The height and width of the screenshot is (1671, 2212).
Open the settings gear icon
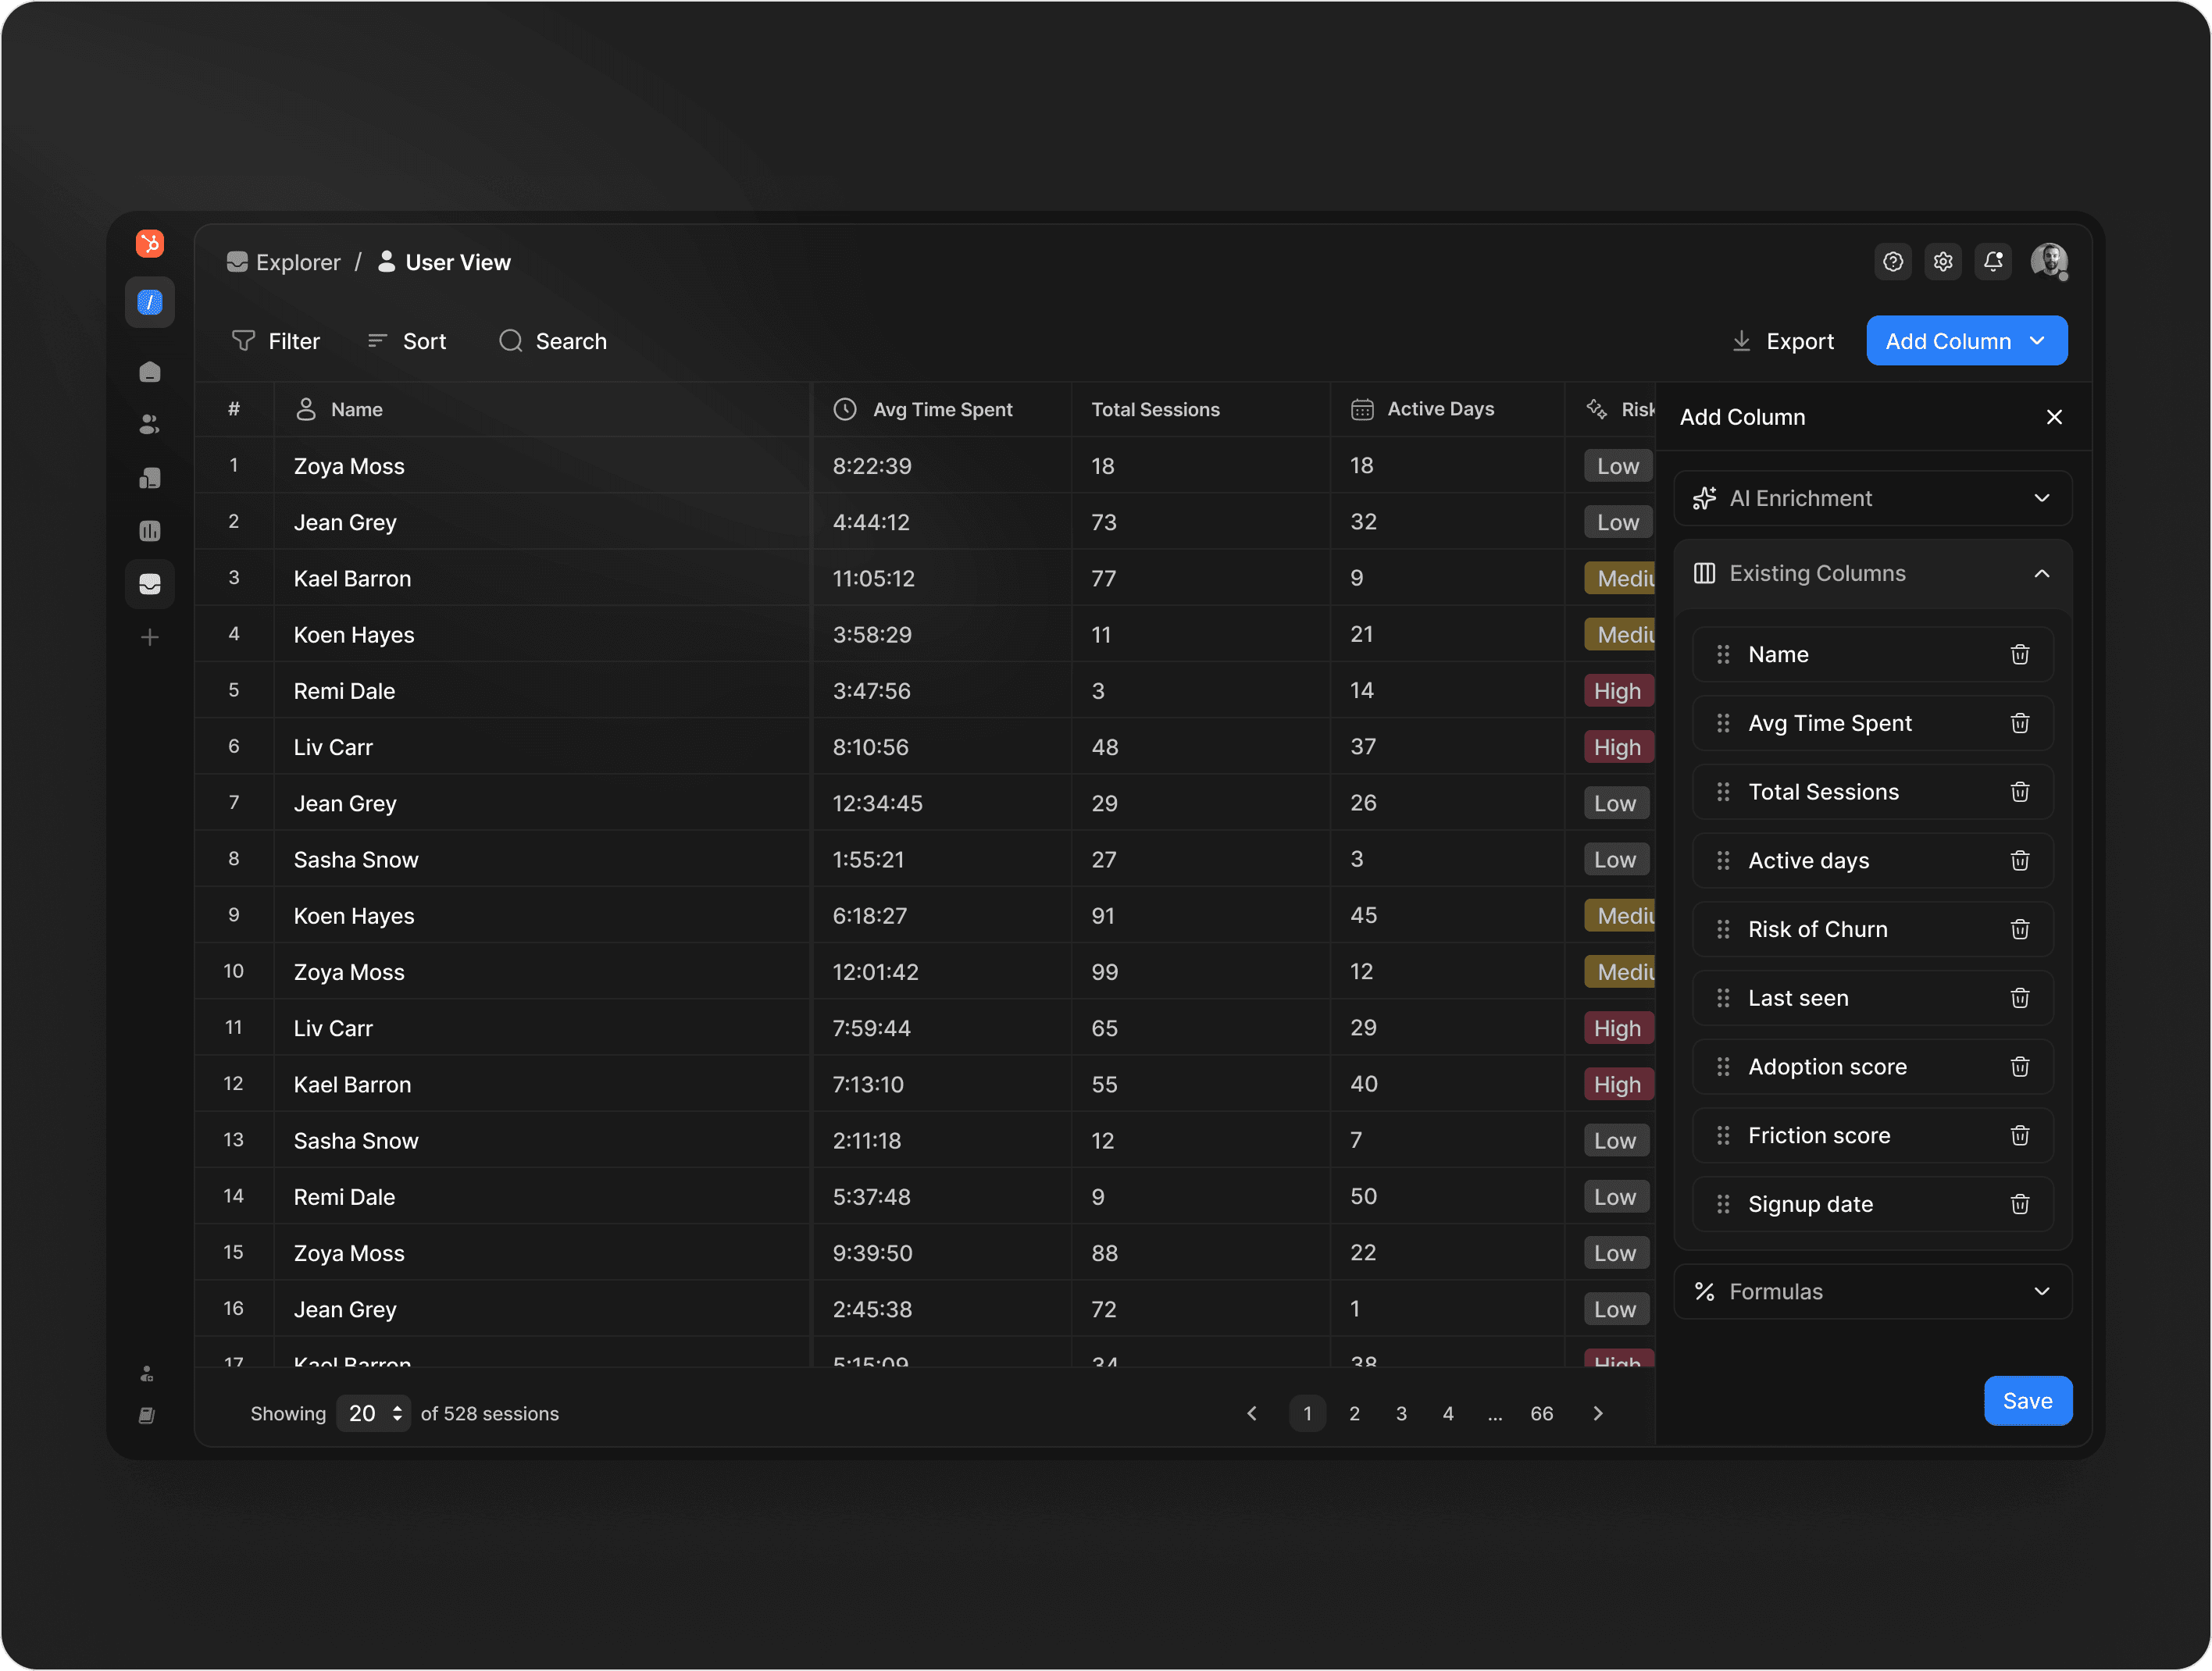(1942, 262)
